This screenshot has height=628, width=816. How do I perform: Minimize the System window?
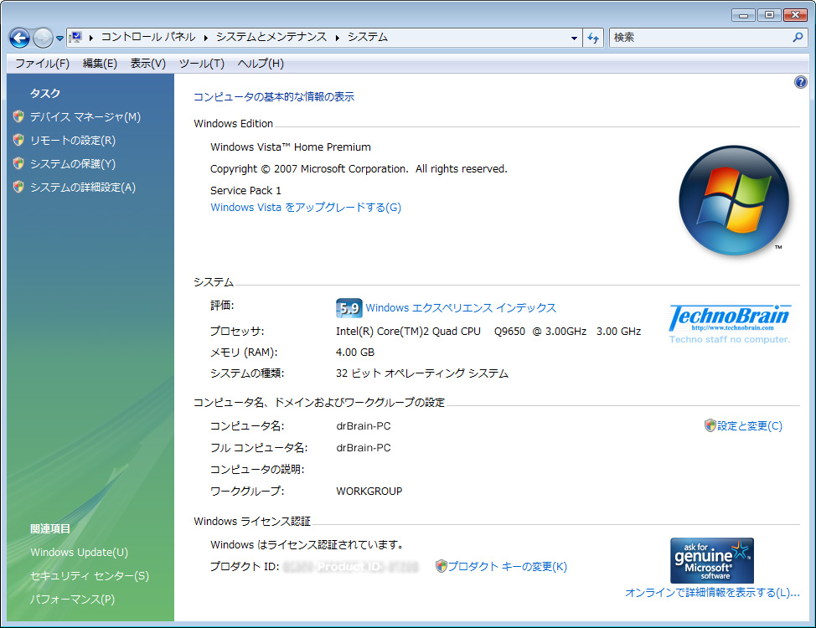tap(743, 15)
